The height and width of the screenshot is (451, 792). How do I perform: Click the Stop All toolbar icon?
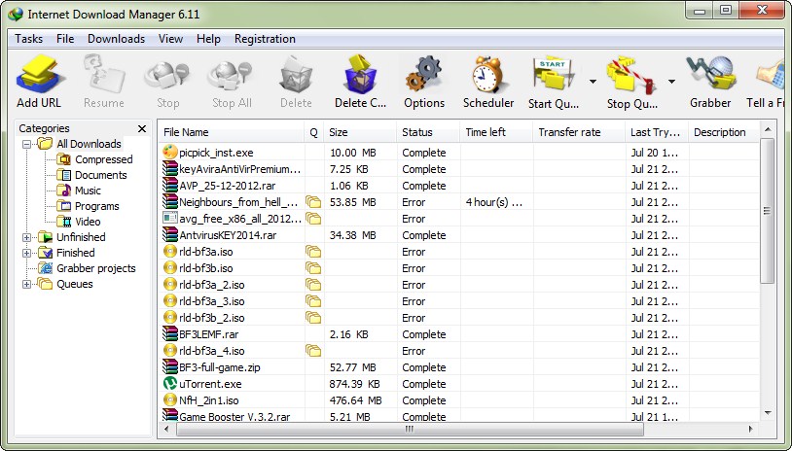tap(232, 76)
